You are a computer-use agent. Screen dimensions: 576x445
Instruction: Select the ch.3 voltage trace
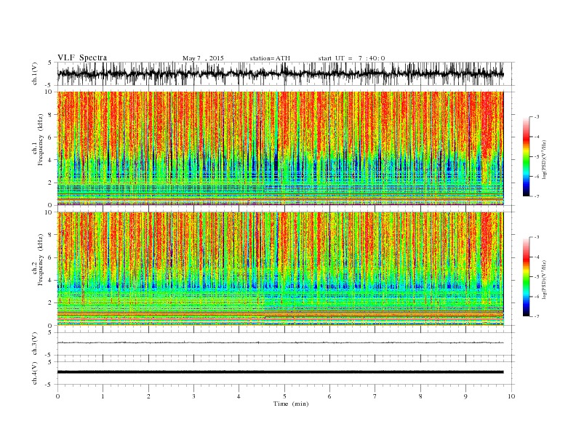280,342
